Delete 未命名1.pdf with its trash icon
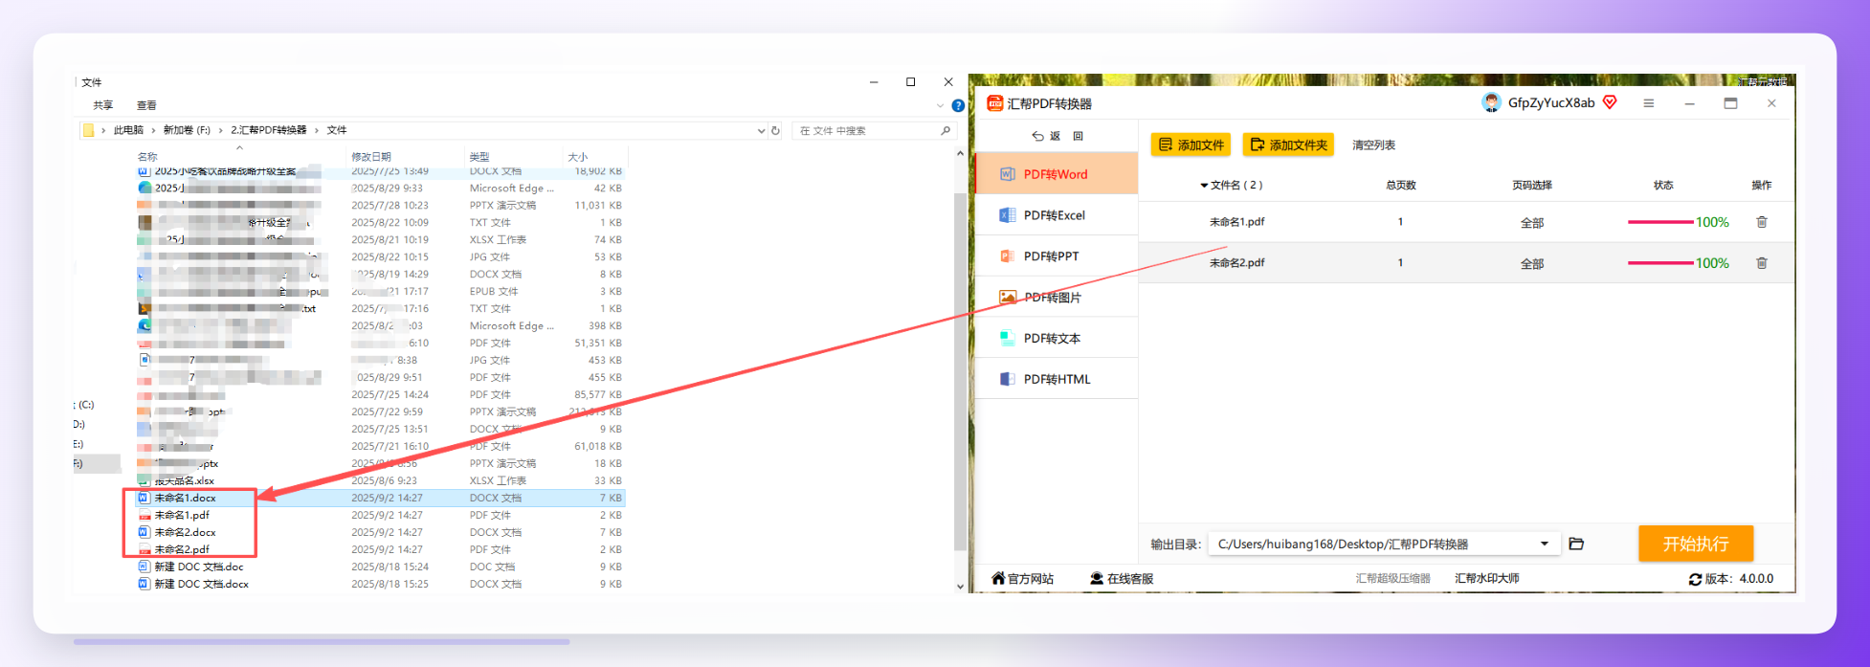Image resolution: width=1870 pixels, height=667 pixels. tap(1761, 222)
